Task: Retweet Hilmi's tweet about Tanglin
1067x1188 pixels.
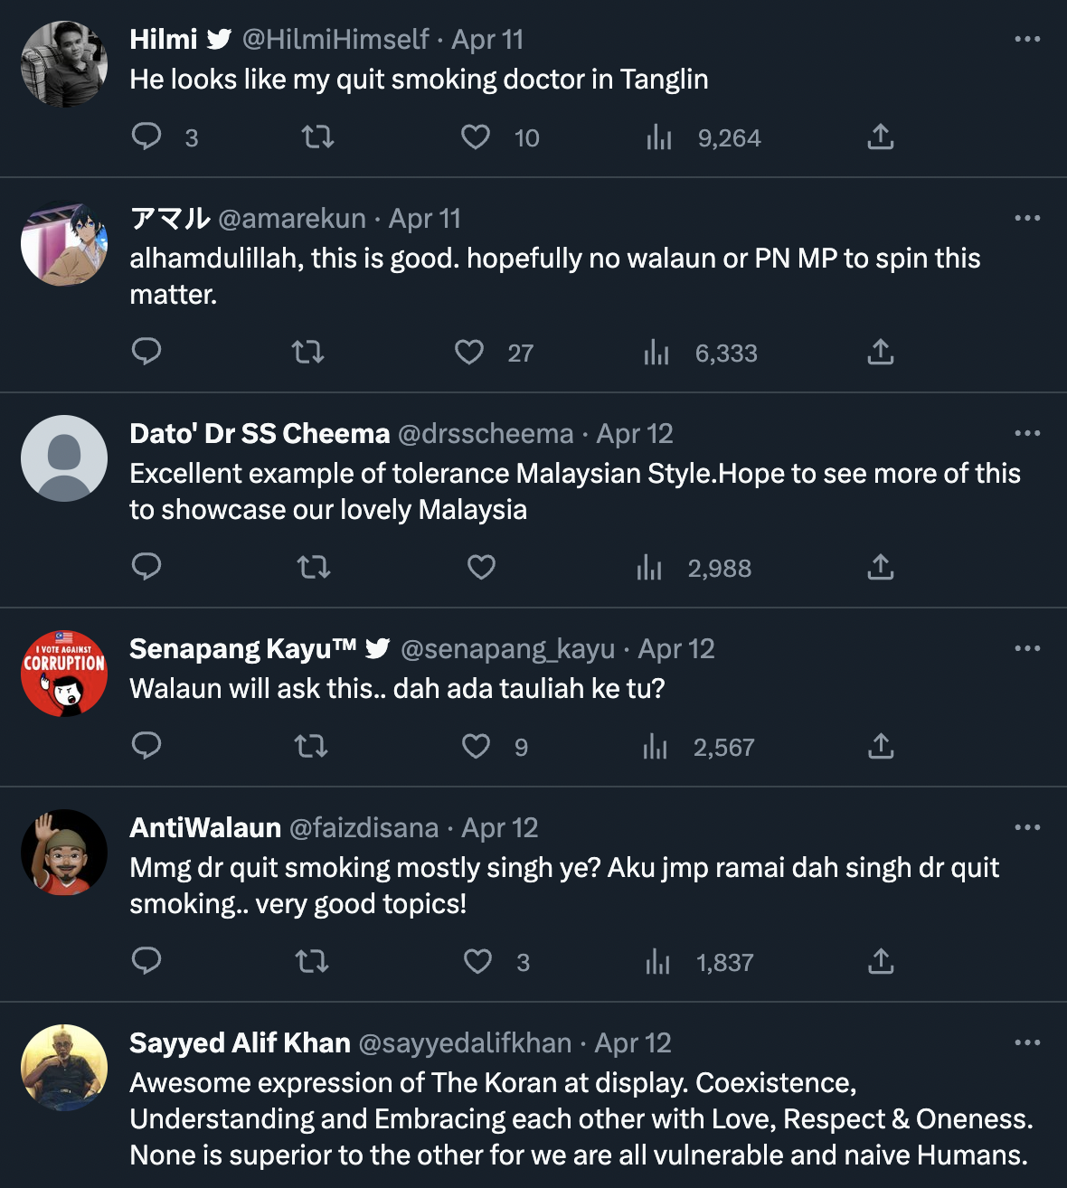Action: click(x=317, y=137)
